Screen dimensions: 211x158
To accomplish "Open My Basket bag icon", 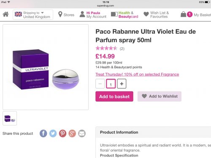I will 183,14.
